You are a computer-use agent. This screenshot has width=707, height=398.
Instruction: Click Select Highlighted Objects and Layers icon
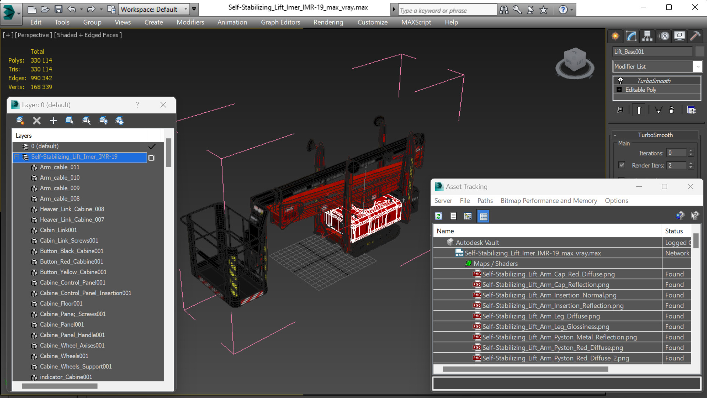70,120
